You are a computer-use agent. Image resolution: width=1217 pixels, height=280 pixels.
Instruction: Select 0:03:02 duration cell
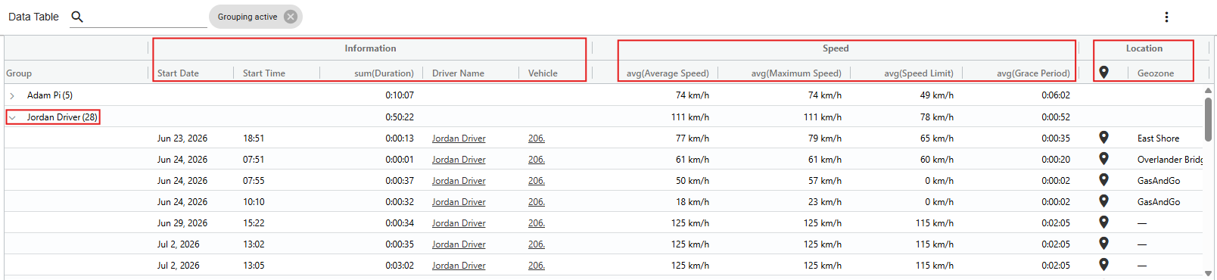[400, 266]
